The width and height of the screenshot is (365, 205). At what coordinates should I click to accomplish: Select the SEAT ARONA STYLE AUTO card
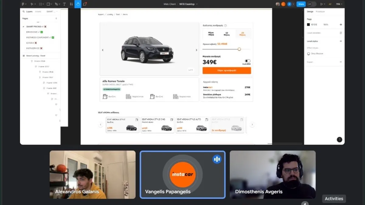pos(192,125)
